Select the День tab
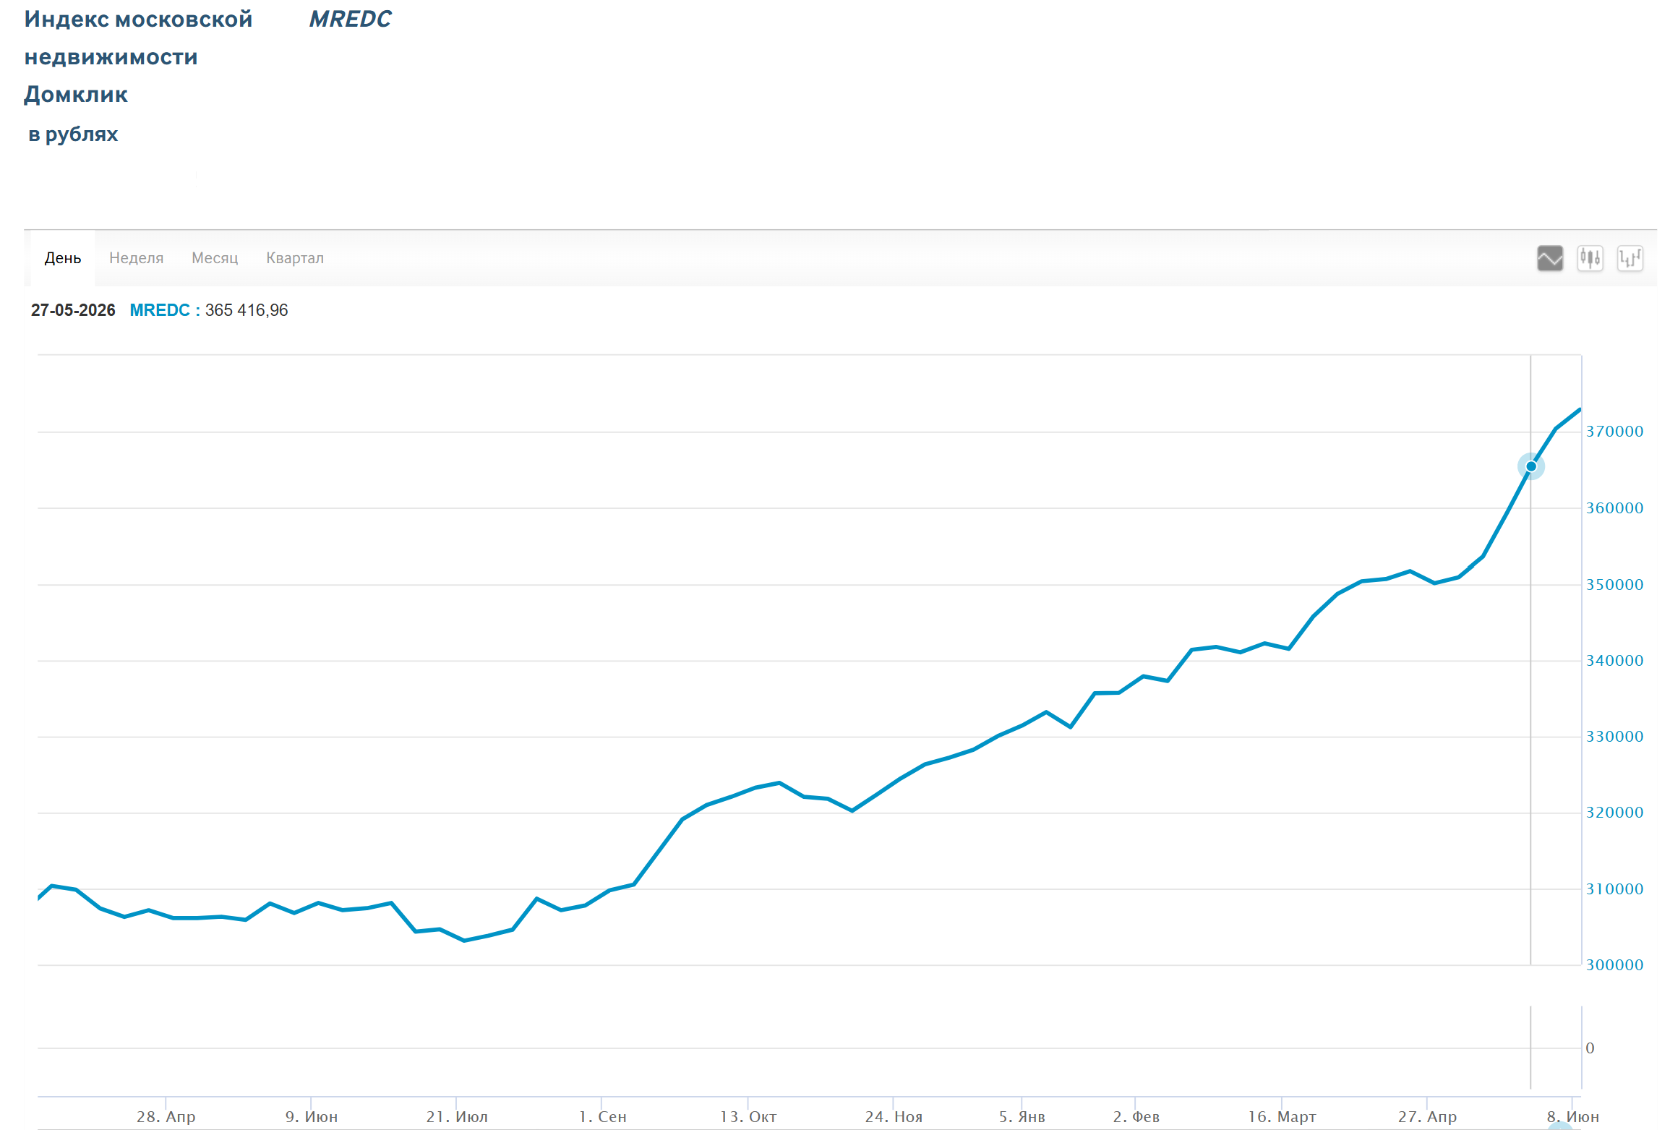 click(x=63, y=258)
